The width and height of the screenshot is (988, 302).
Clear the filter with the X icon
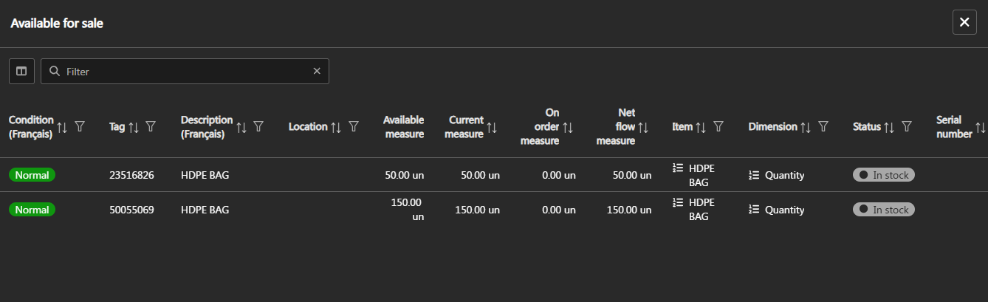(317, 72)
